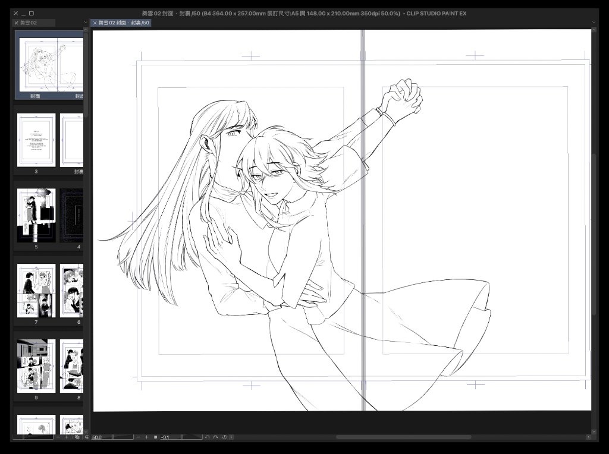Zoom out the page manager thumbnails
The height and width of the screenshot is (454, 609).
pos(58,437)
